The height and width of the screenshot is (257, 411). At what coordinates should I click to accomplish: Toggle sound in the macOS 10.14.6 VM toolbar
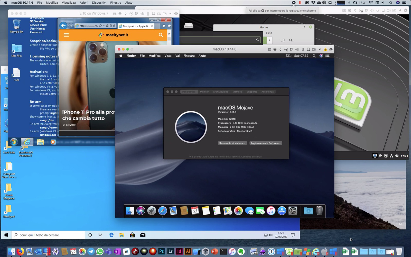pyautogui.click(x=297, y=49)
